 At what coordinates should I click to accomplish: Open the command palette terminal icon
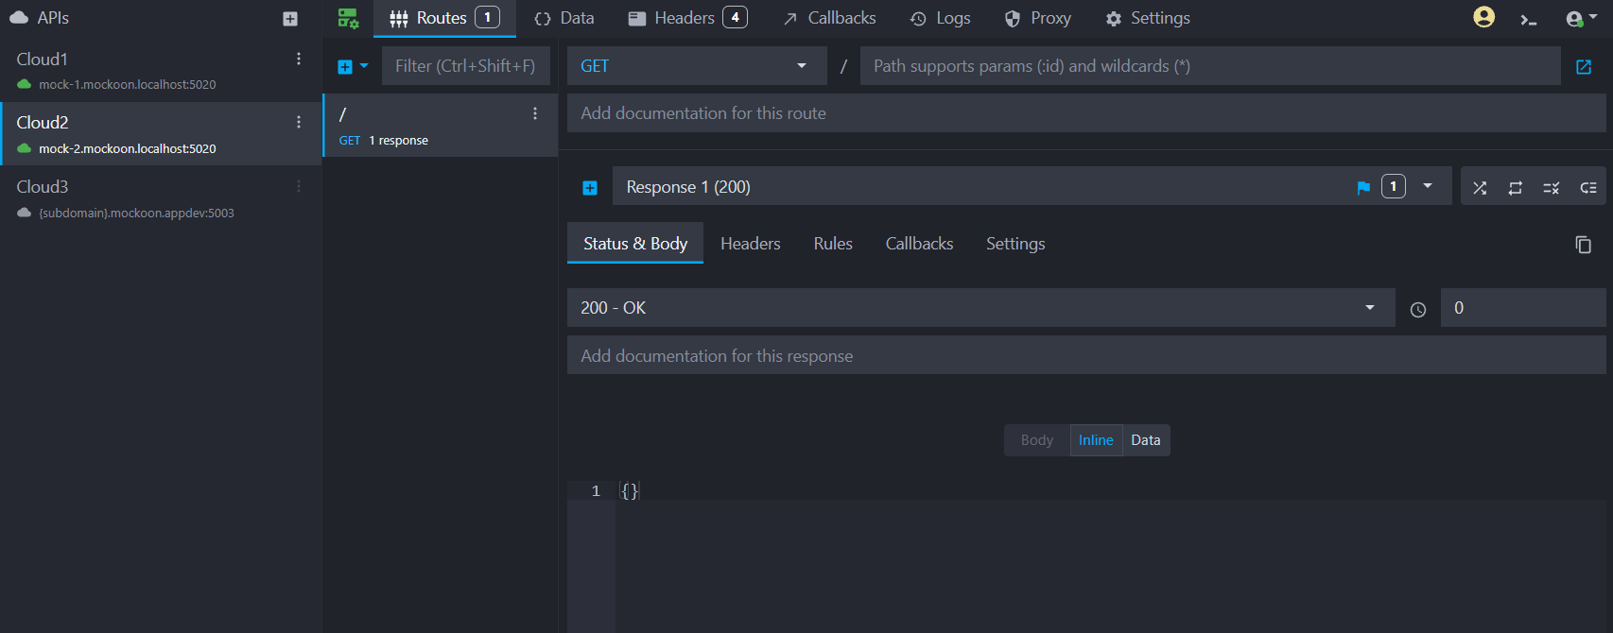point(1529,19)
